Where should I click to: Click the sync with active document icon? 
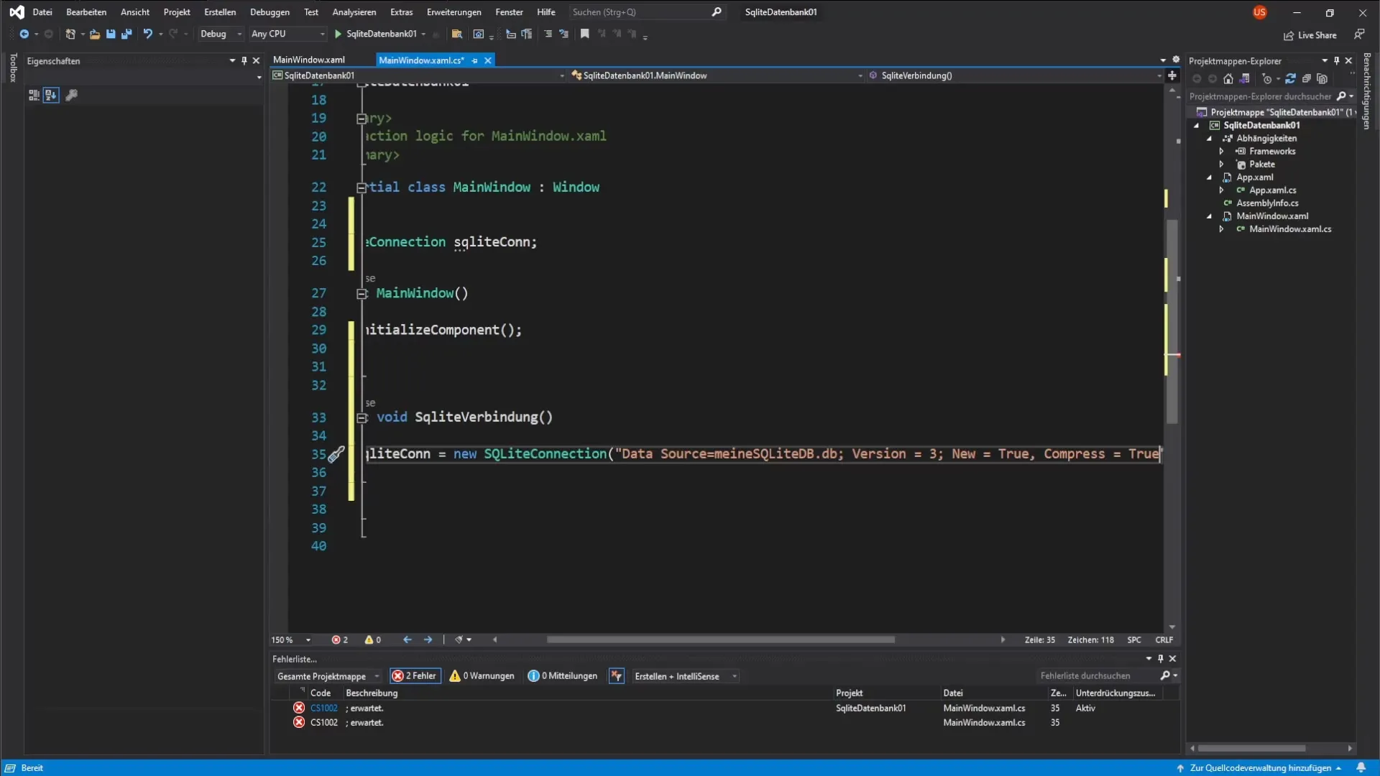pos(1290,79)
